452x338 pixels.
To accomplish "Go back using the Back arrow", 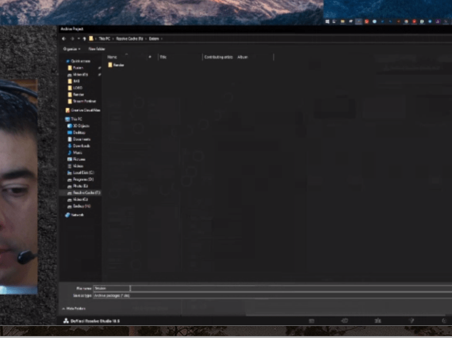I will tap(64, 39).
